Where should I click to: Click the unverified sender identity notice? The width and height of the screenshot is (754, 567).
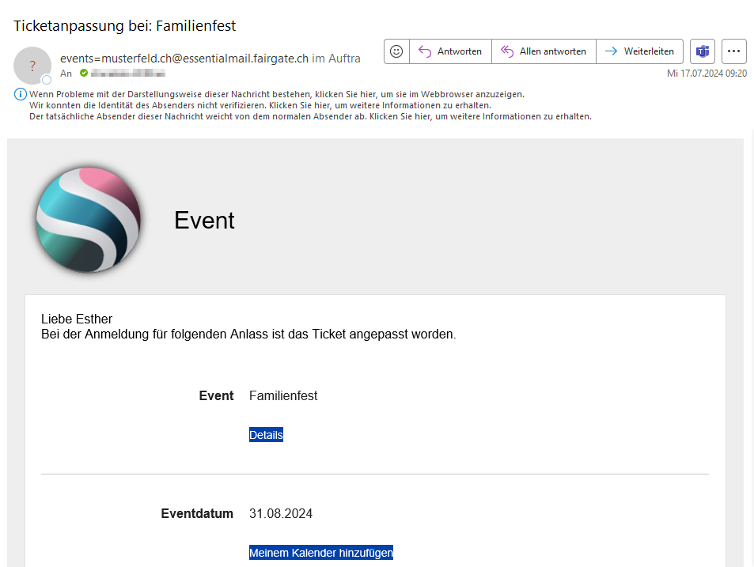(x=260, y=105)
